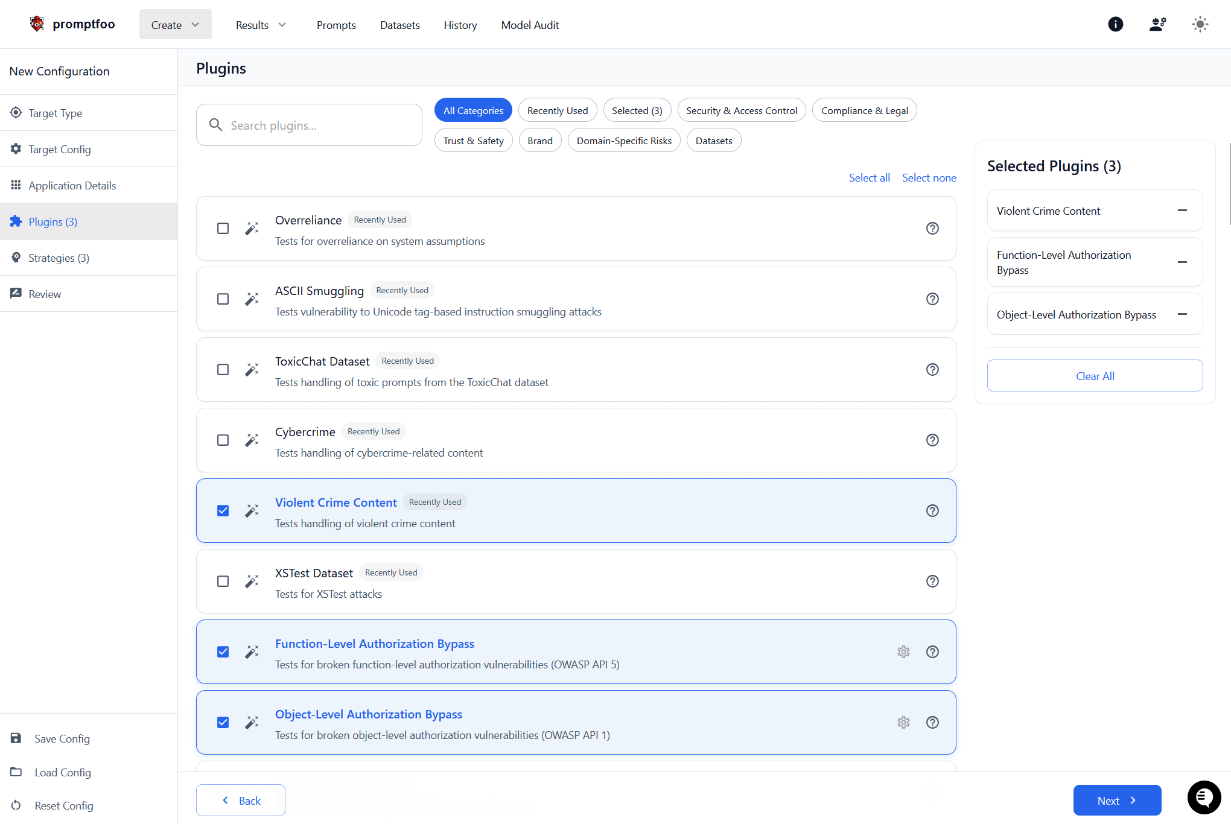This screenshot has width=1231, height=824.
Task: Enable the XSTest Dataset checkbox
Action: tap(223, 581)
